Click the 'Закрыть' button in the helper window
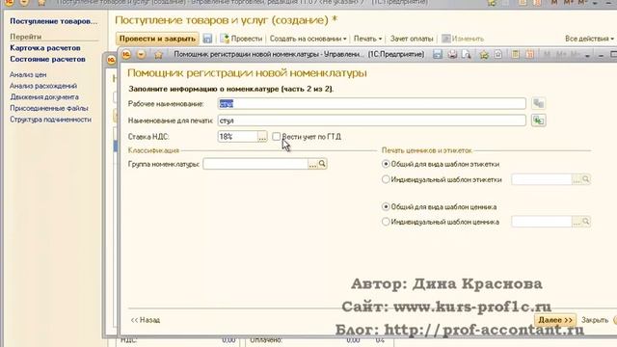617x347 pixels. pyautogui.click(x=595, y=320)
